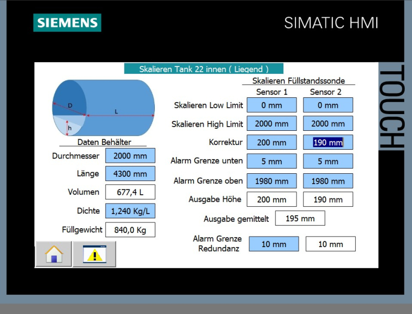Click the Ausgabe gemittelt 195 mm output

(x=300, y=218)
